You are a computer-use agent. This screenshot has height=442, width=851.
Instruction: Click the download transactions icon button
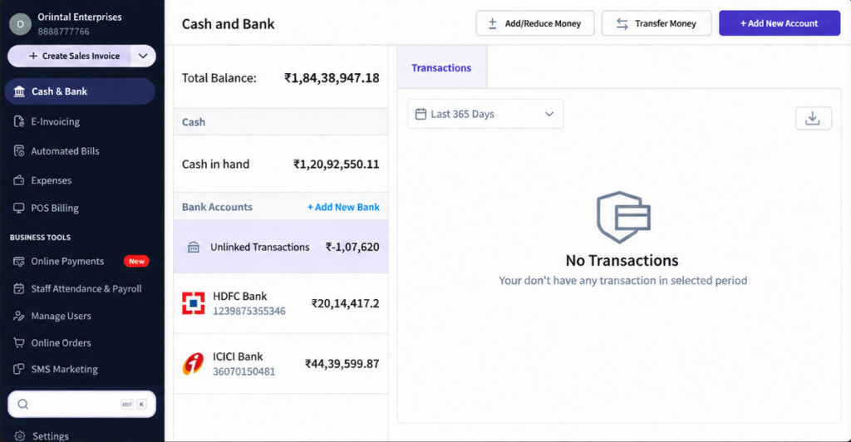[813, 118]
